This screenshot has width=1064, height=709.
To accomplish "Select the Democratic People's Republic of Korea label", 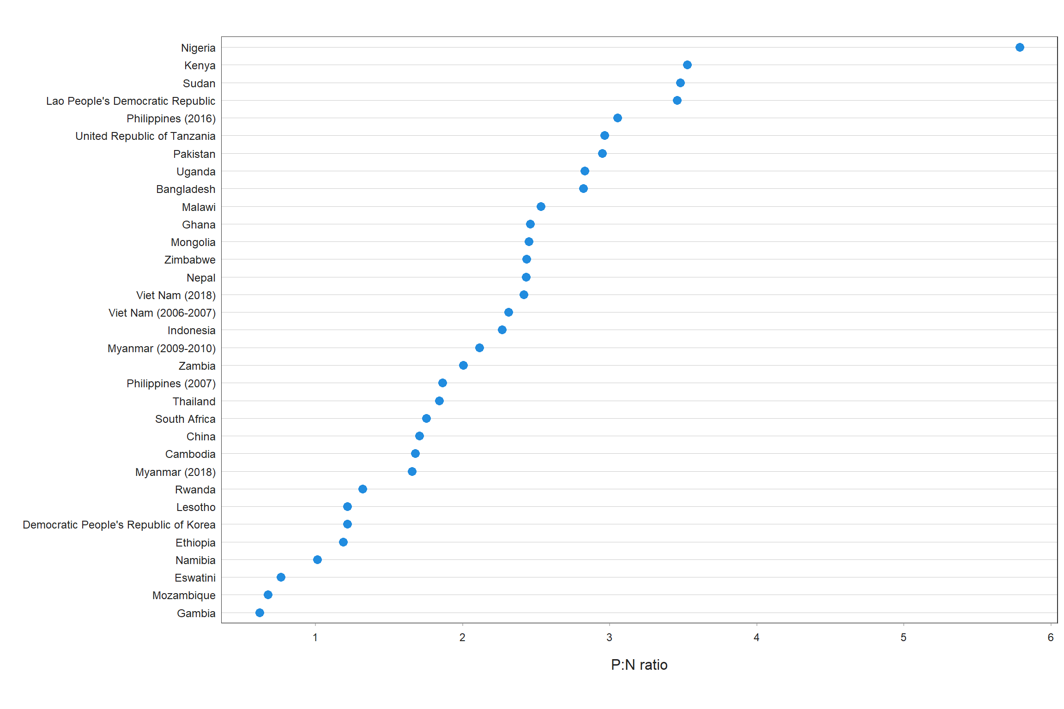I will click(x=119, y=525).
